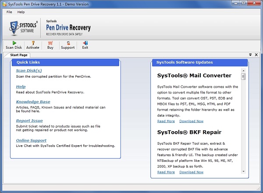Click Read More under BKF Repair
263x193 pixels.
[166, 172]
